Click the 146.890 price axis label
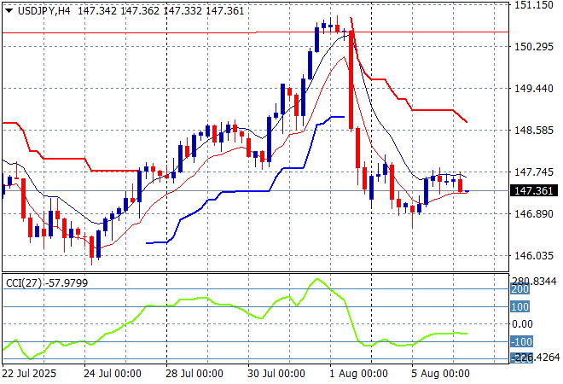This screenshot has width=563, height=384. [534, 214]
